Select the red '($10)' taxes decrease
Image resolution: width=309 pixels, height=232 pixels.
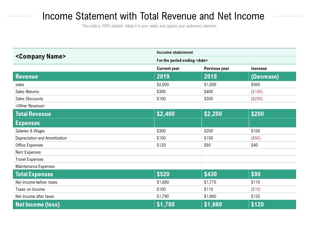(256, 189)
